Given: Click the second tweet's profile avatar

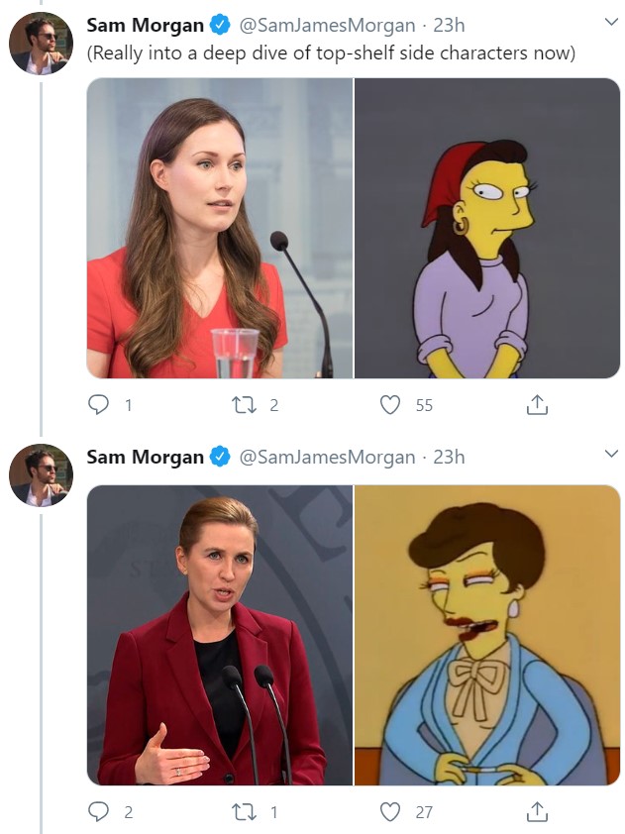Looking at the screenshot, I should 41,474.
